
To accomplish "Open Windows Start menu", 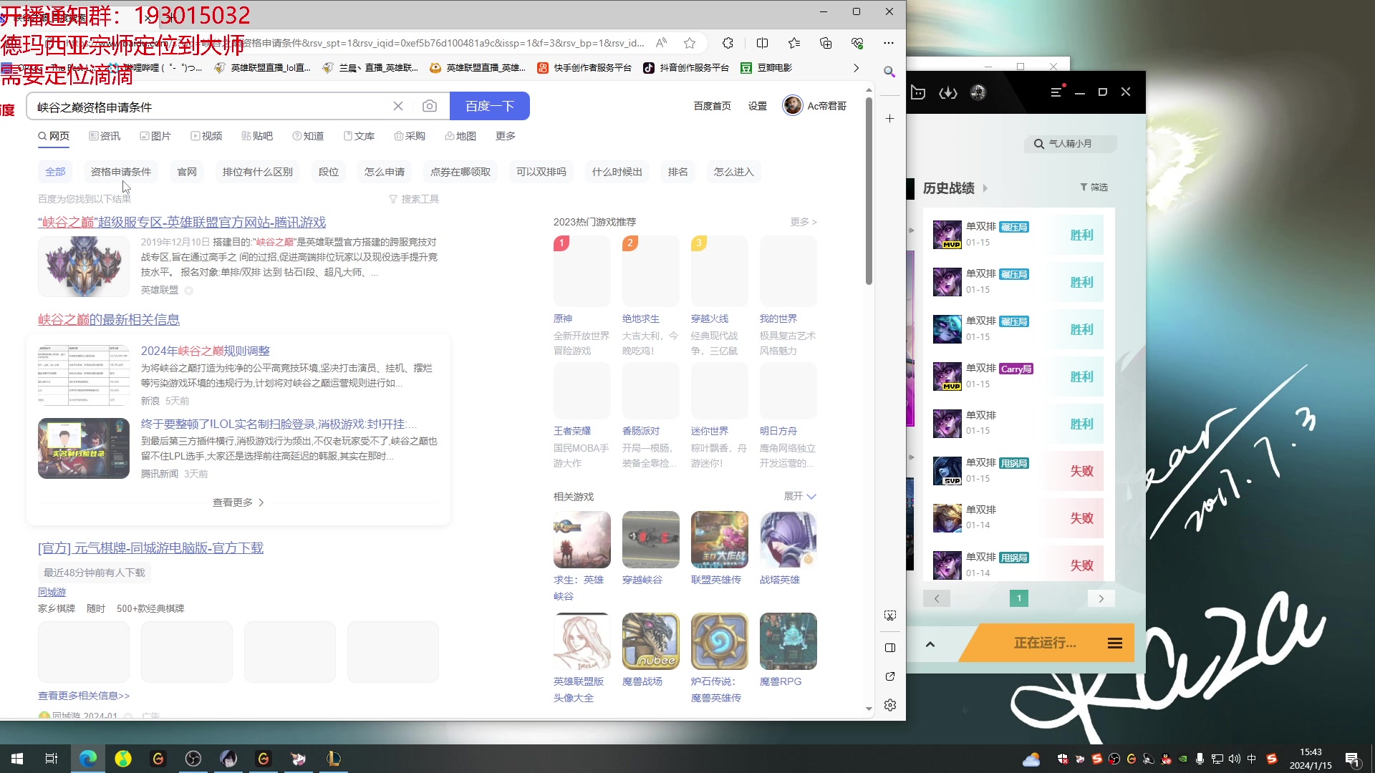I will coord(17,759).
